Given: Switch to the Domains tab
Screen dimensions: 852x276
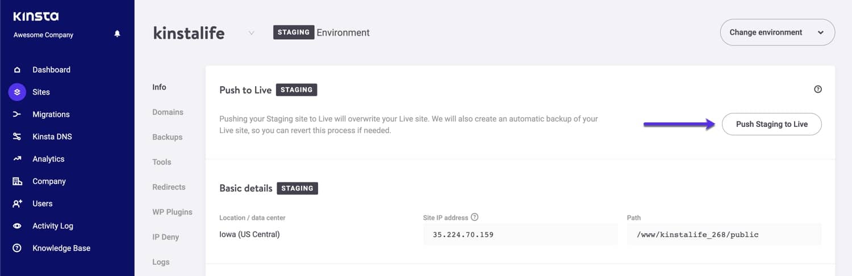Looking at the screenshot, I should [168, 112].
